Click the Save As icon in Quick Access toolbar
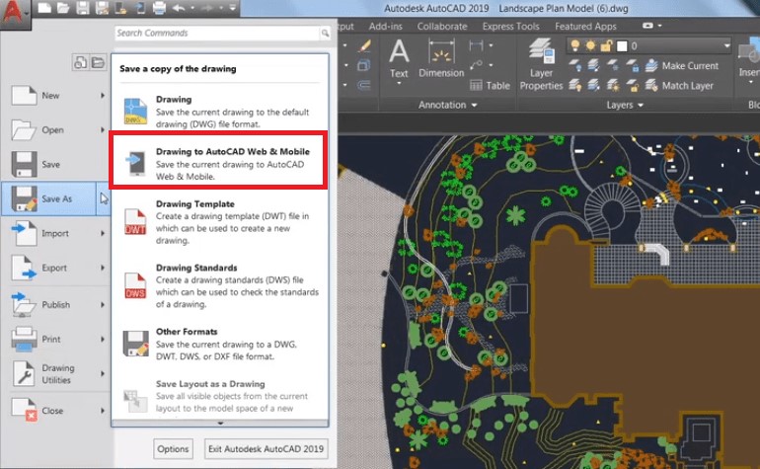 (x=102, y=8)
